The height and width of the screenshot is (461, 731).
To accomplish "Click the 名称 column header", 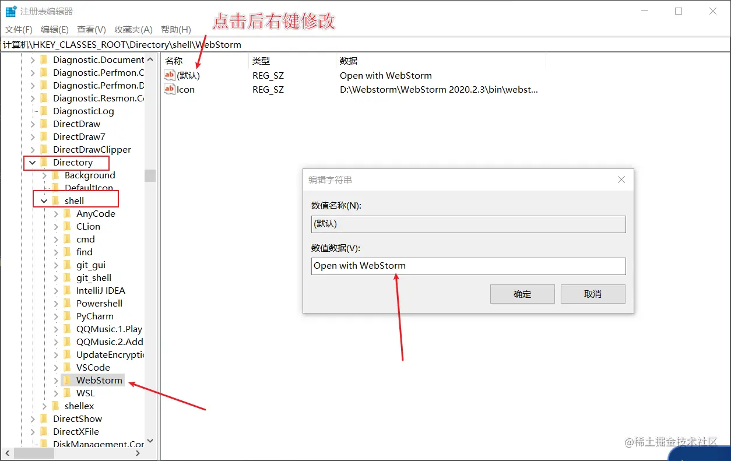I will [x=204, y=61].
